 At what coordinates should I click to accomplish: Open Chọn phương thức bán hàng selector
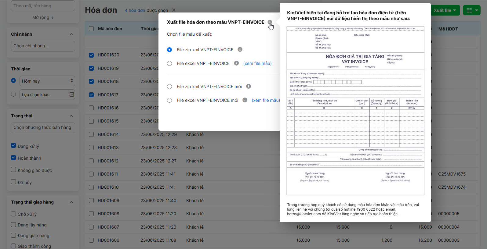point(43,128)
